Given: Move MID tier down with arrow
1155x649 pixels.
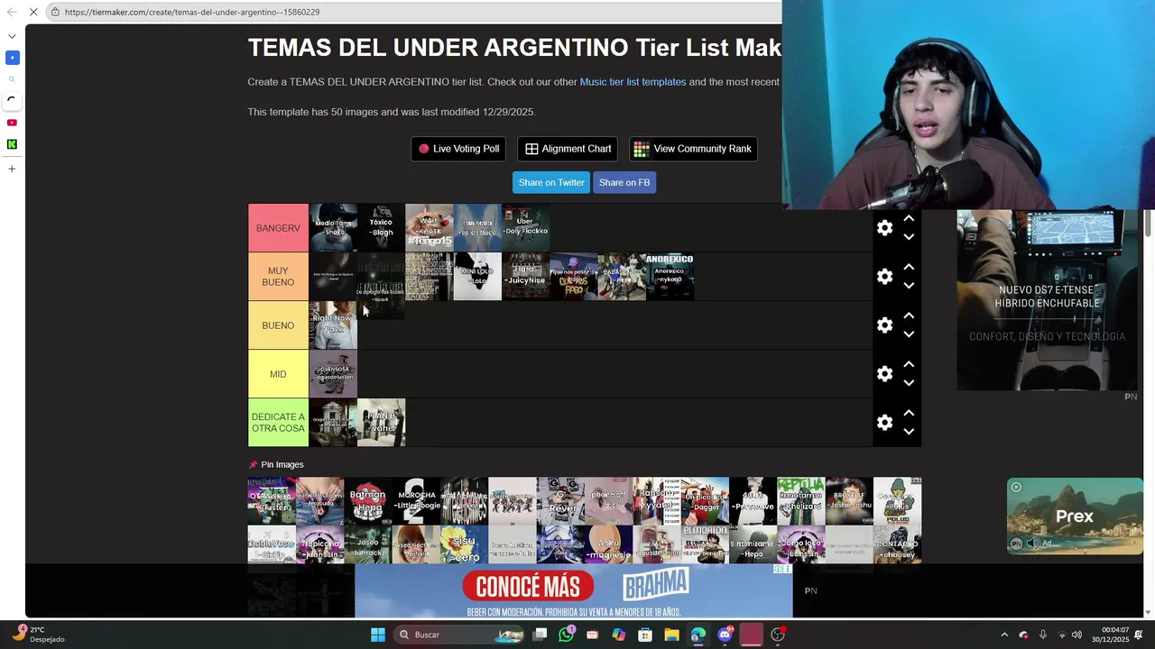Looking at the screenshot, I should [x=909, y=383].
